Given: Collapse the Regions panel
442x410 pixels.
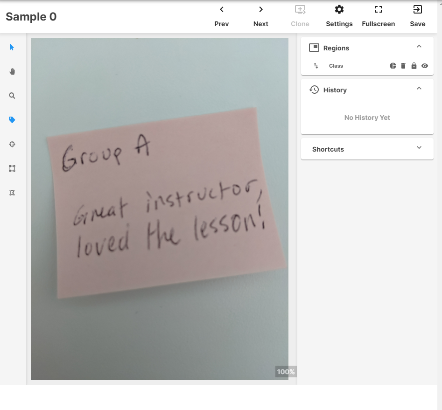Looking at the screenshot, I should 419,46.
